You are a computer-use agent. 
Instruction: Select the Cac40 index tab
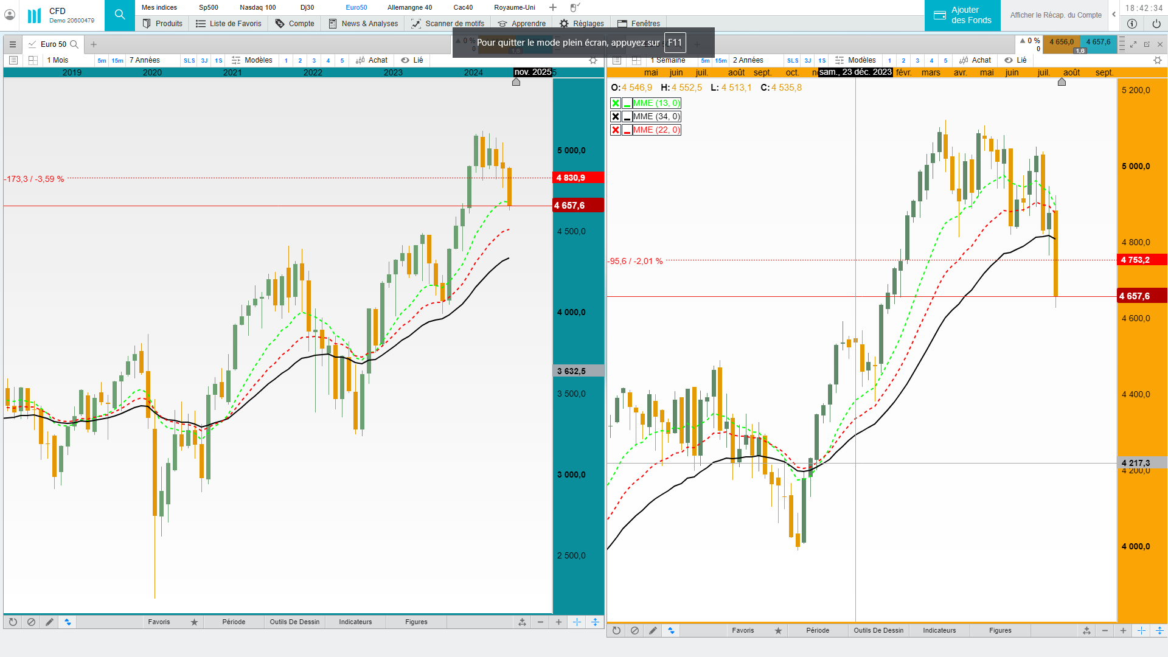click(463, 7)
